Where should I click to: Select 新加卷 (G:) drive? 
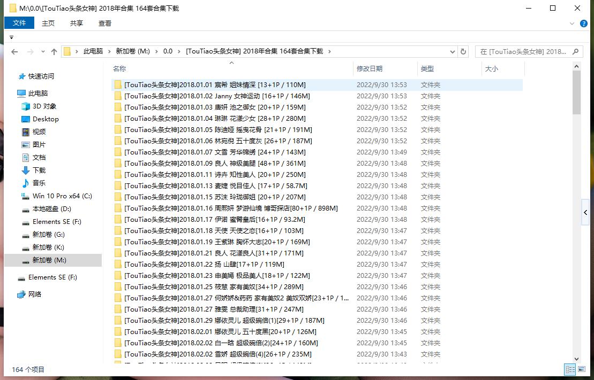pos(49,235)
